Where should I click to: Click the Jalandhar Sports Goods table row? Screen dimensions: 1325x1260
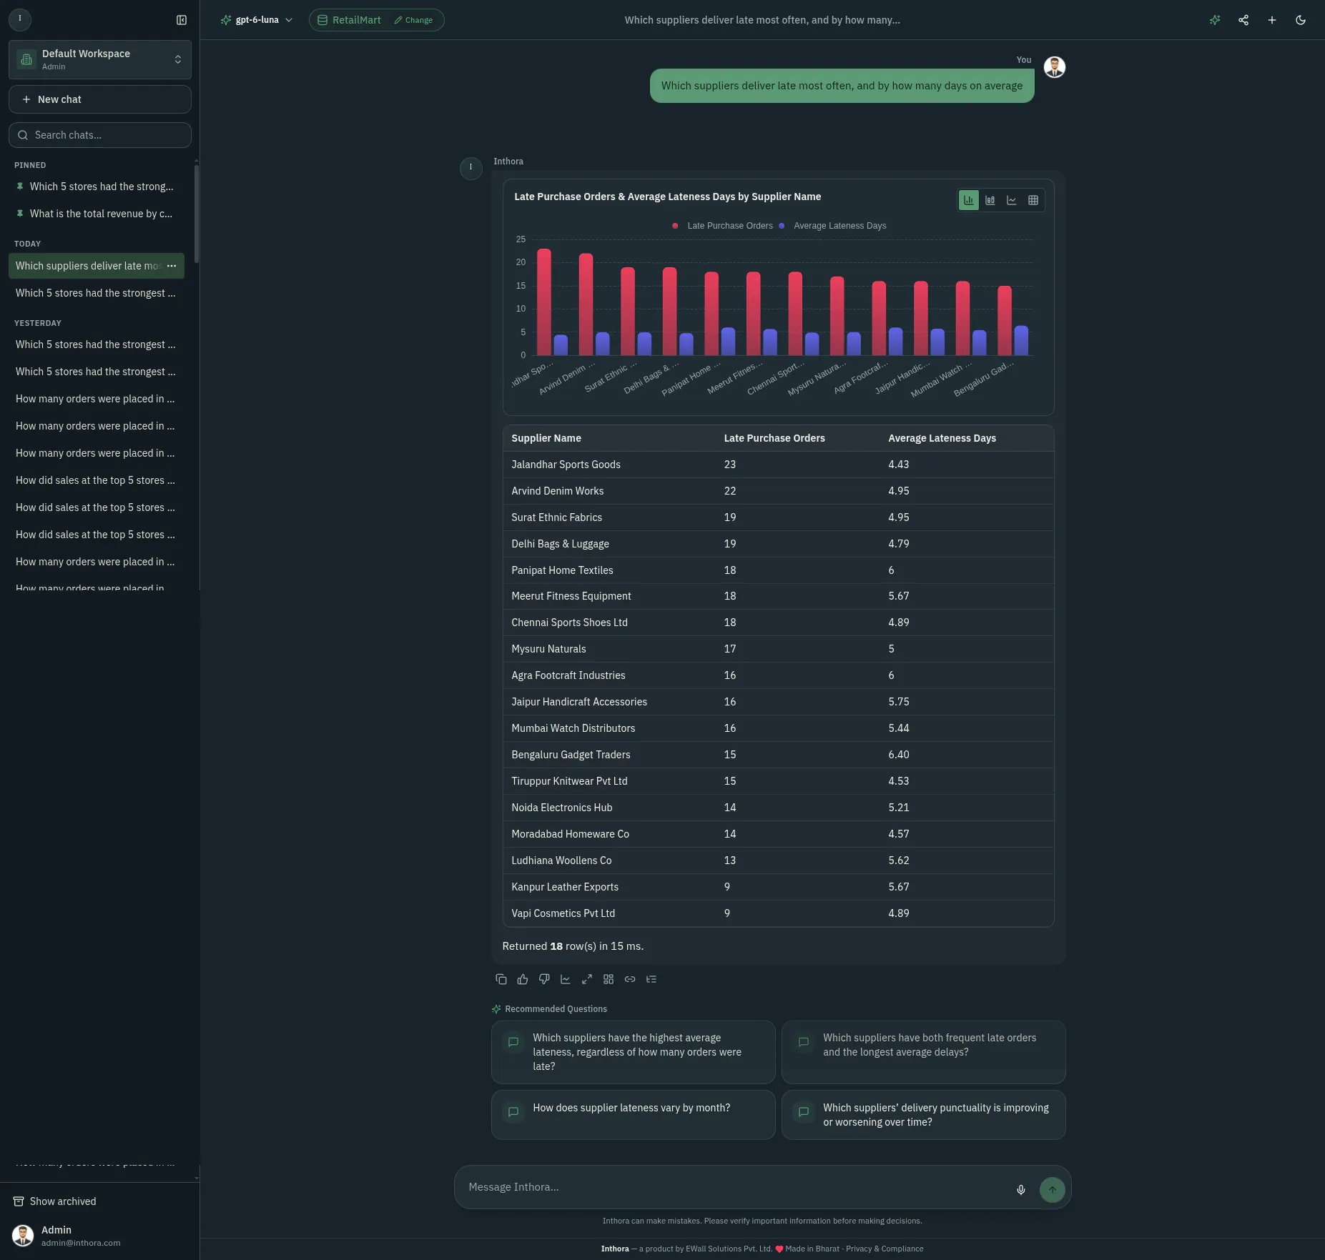[778, 465]
